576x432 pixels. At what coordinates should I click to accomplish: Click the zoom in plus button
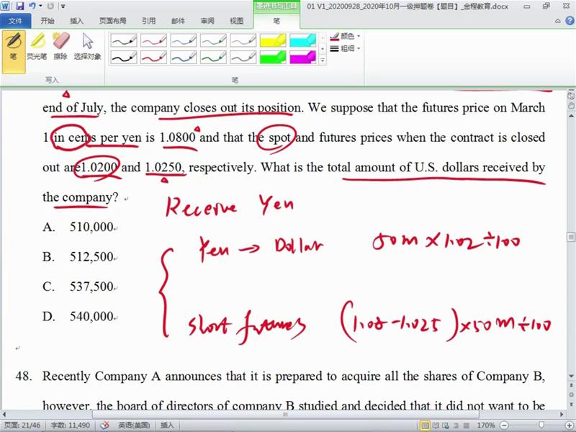(569, 426)
